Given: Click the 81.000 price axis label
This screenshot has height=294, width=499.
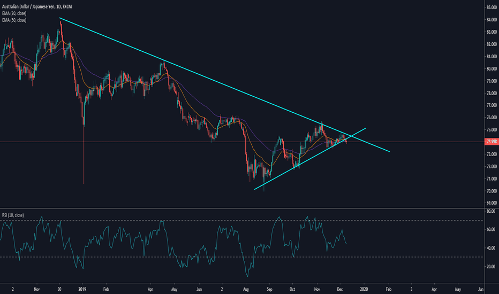Looking at the screenshot, I should (x=492, y=57).
